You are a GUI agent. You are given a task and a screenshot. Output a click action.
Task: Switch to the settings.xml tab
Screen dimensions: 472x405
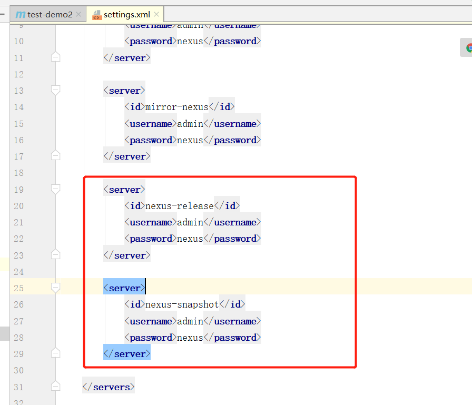pos(125,14)
